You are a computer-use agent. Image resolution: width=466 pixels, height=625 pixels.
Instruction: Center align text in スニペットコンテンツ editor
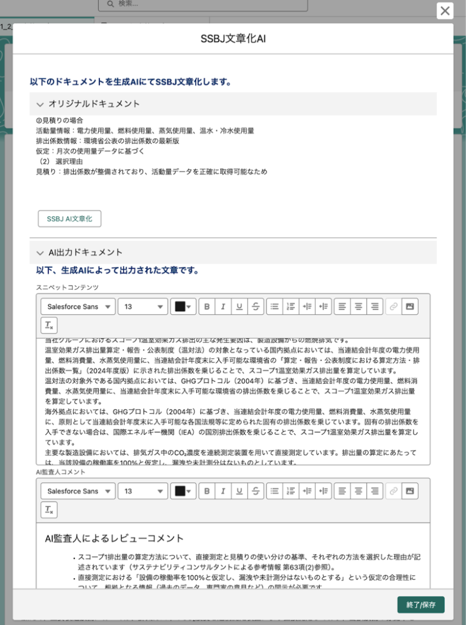pyautogui.click(x=359, y=306)
